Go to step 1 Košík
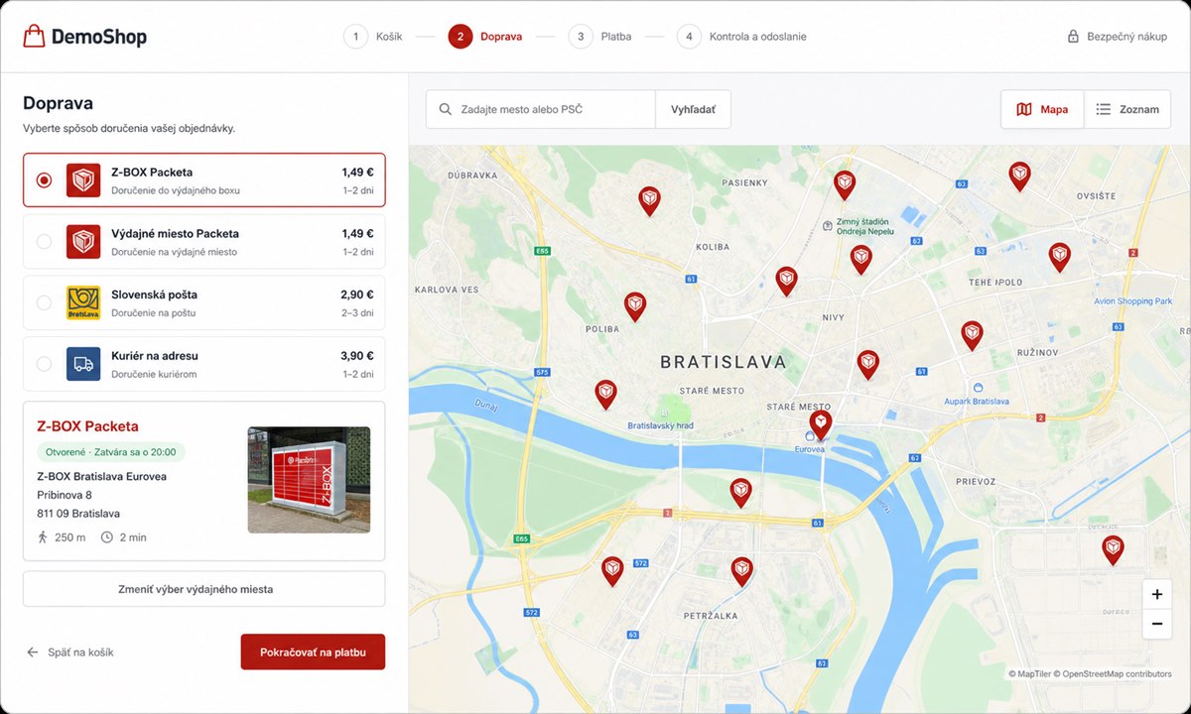Image resolution: width=1191 pixels, height=714 pixels. click(x=372, y=37)
